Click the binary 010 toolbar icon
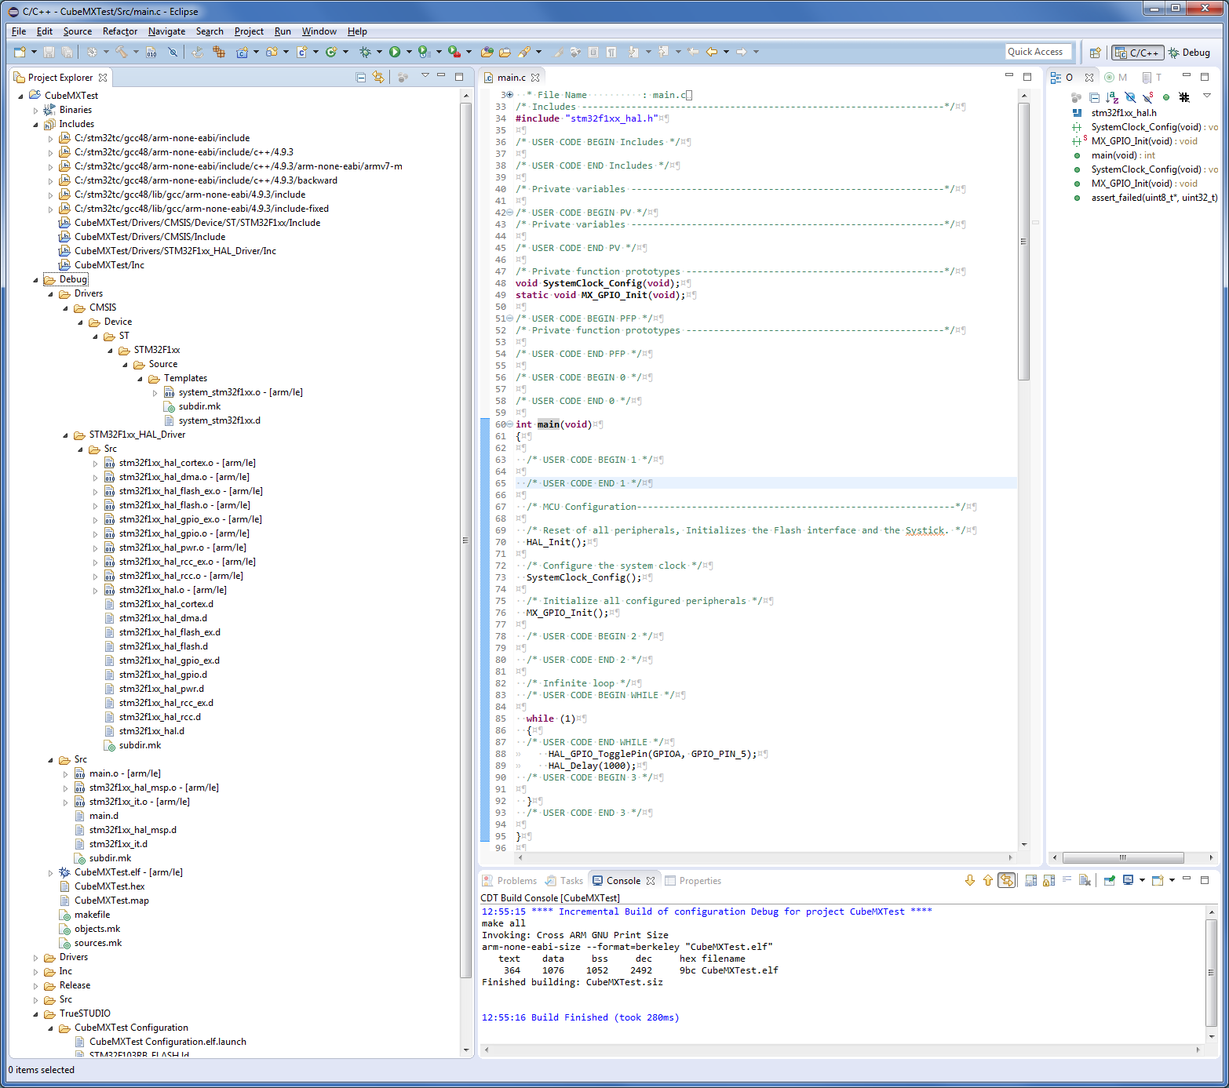 151,52
